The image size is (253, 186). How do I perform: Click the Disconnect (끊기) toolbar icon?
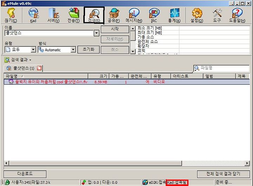[11, 15]
